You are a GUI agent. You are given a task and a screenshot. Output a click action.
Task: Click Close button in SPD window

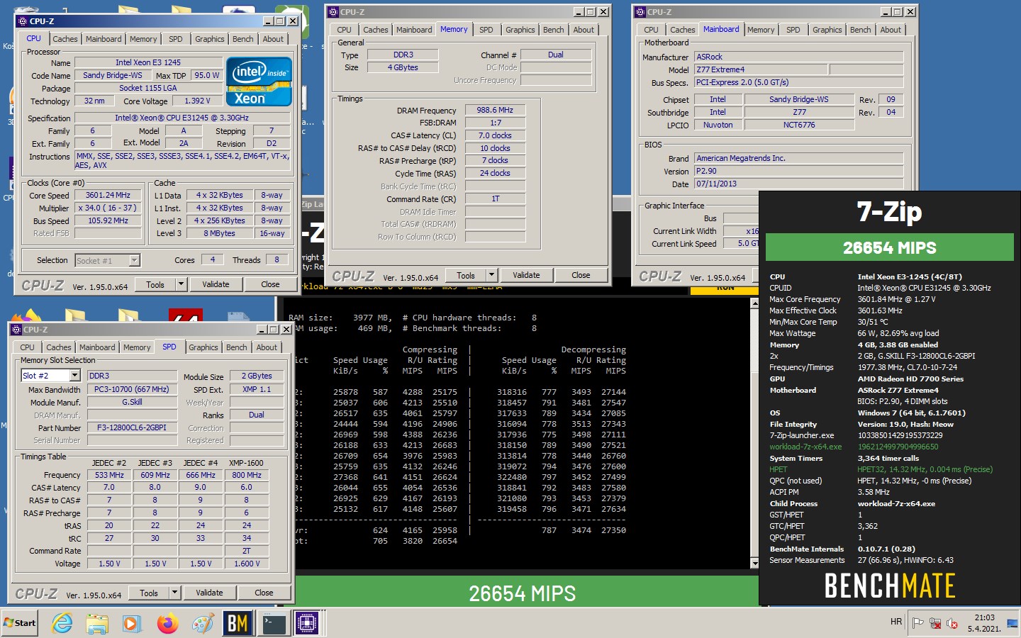coord(264,593)
